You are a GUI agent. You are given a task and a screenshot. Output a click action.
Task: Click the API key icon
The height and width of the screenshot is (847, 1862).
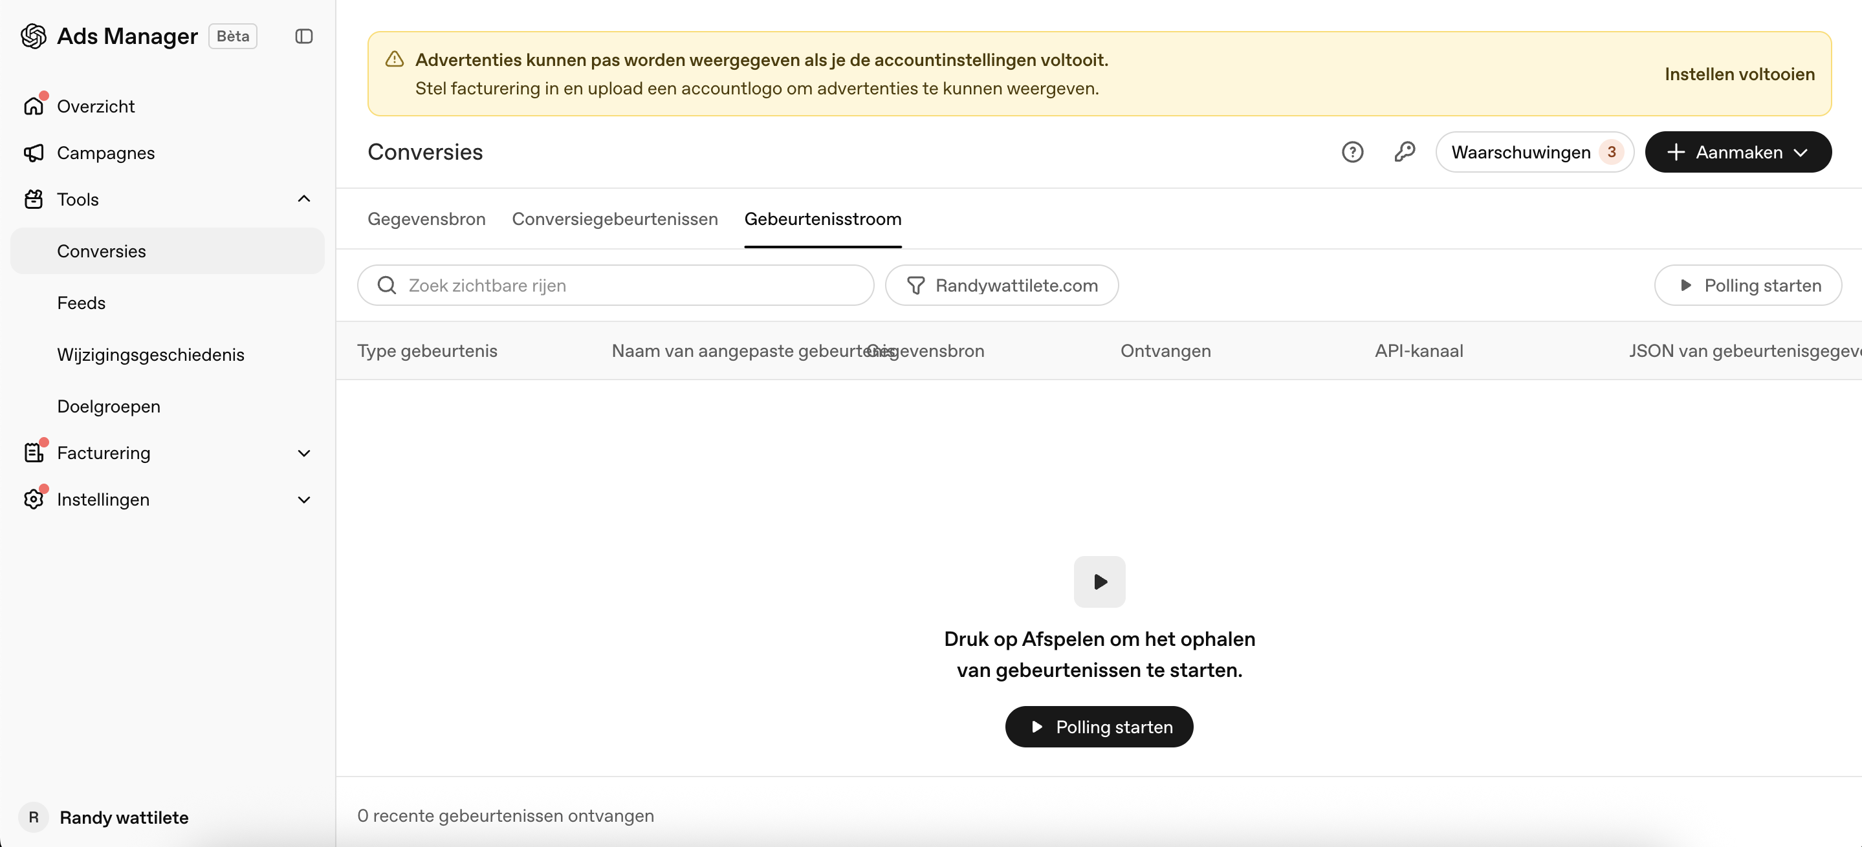pyautogui.click(x=1404, y=153)
